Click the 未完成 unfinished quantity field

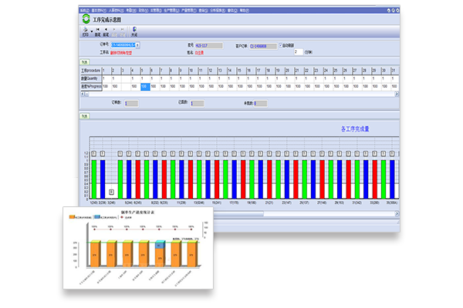click(x=261, y=103)
